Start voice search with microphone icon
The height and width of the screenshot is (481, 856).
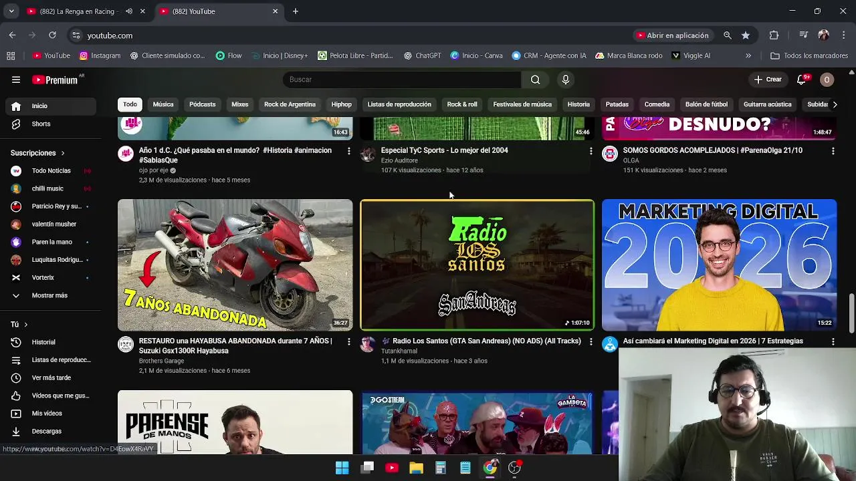pos(566,79)
